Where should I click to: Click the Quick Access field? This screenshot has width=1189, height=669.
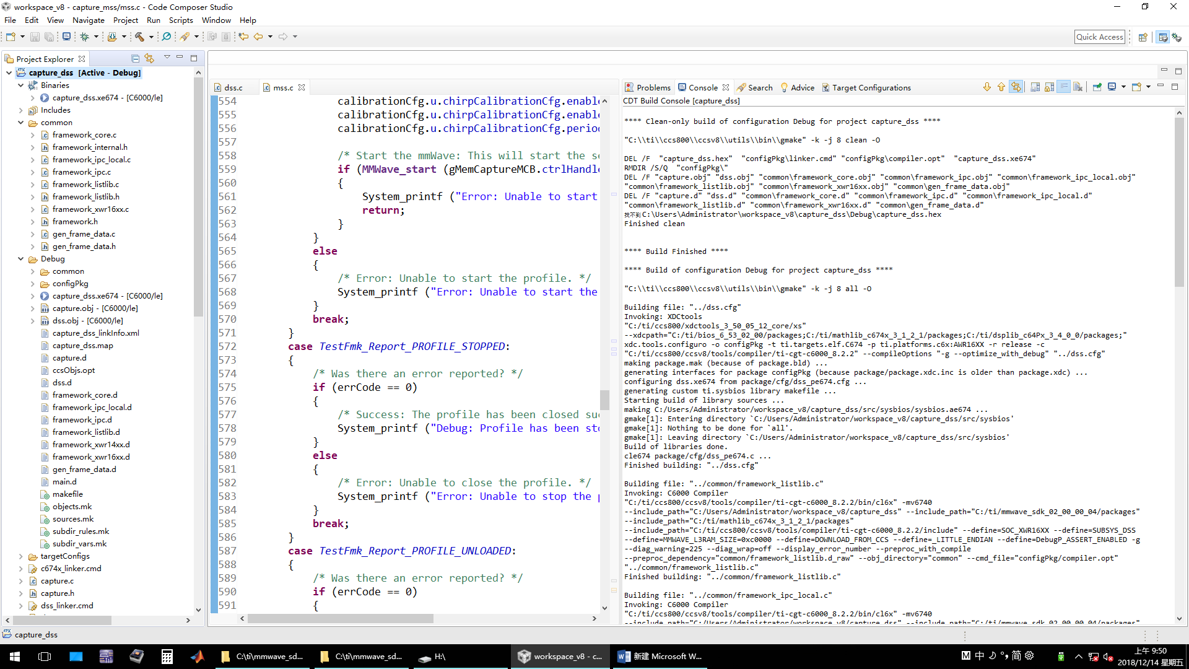point(1099,37)
